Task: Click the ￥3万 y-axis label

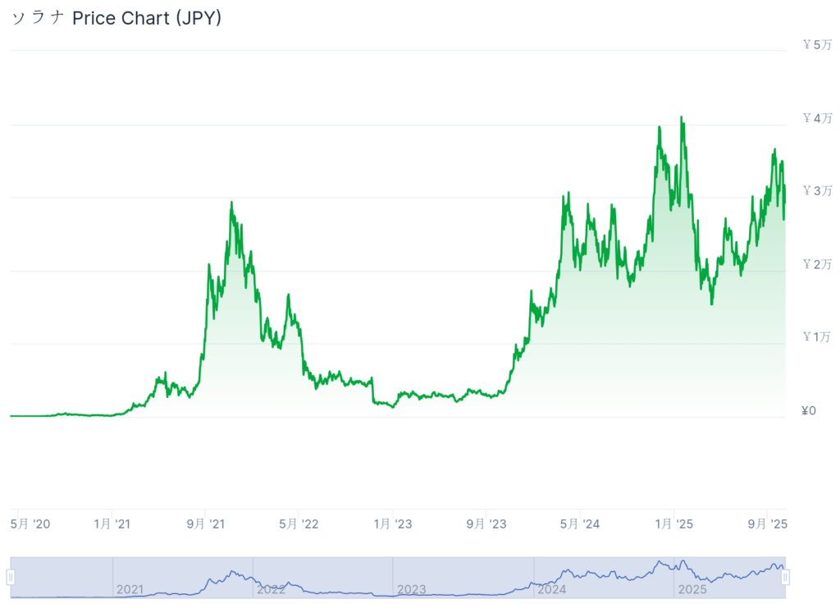Action: click(817, 191)
